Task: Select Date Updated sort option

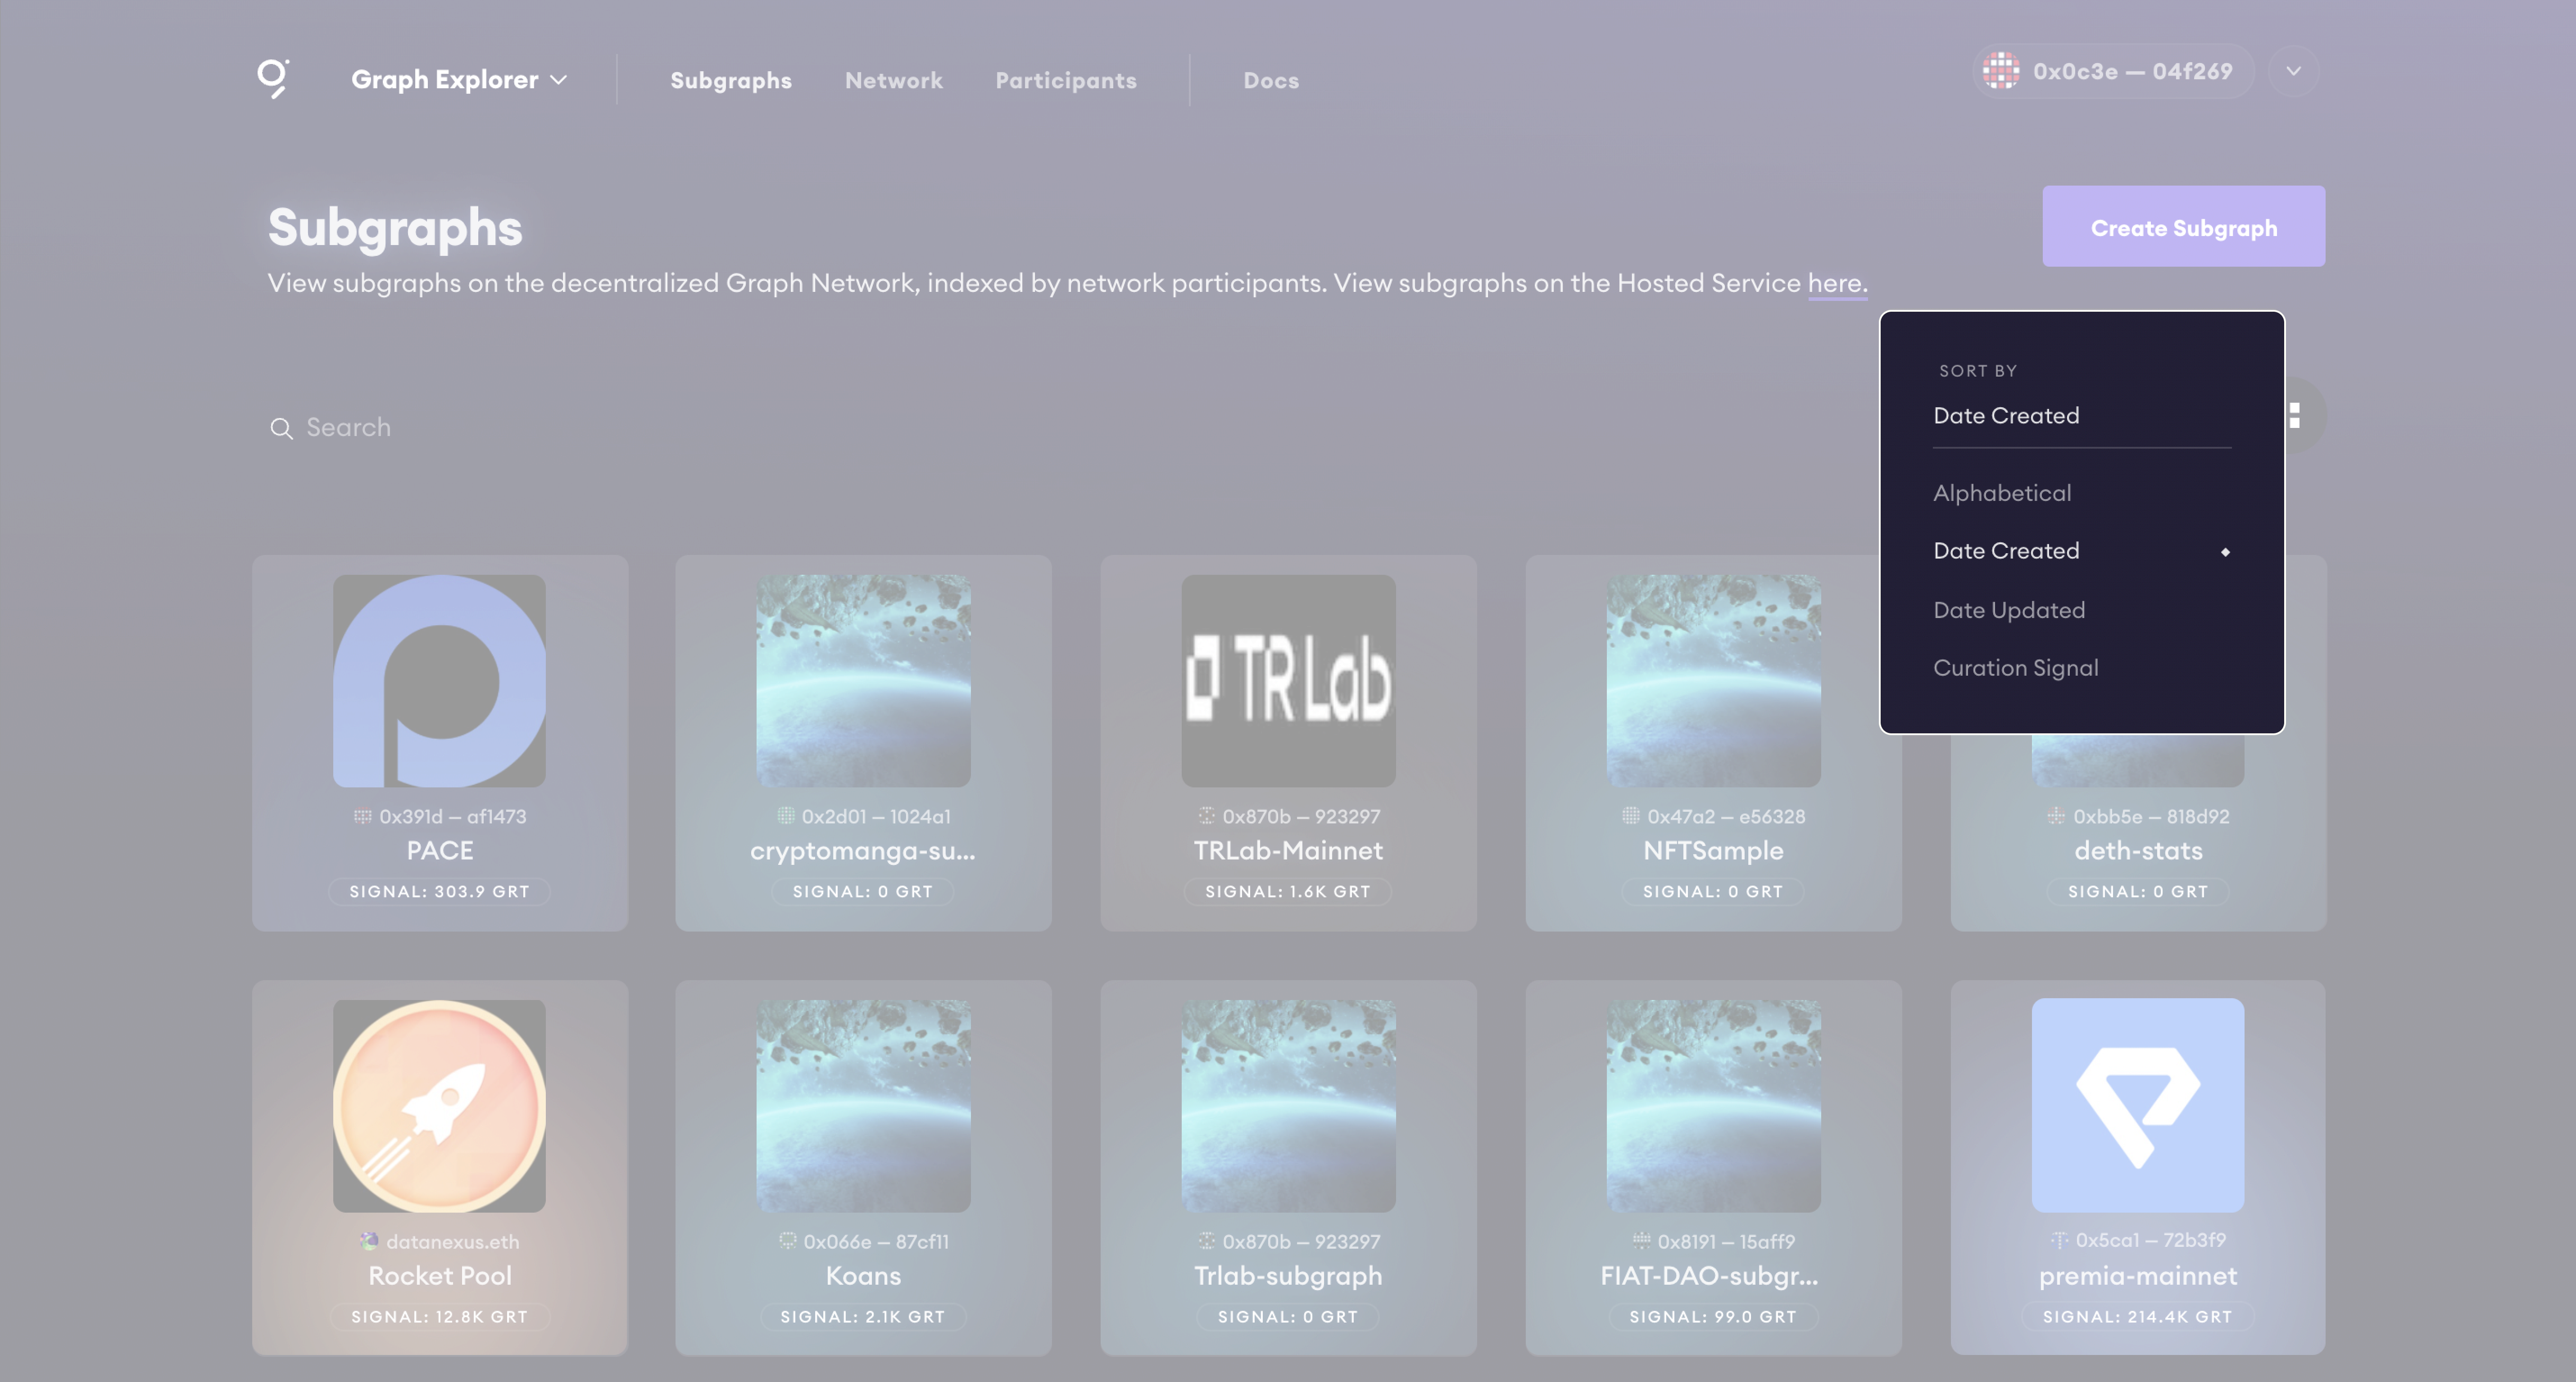Action: [x=2009, y=610]
